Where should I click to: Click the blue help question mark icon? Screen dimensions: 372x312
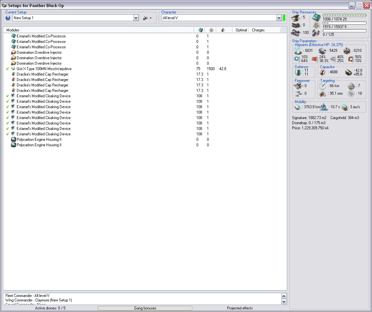(8, 18)
